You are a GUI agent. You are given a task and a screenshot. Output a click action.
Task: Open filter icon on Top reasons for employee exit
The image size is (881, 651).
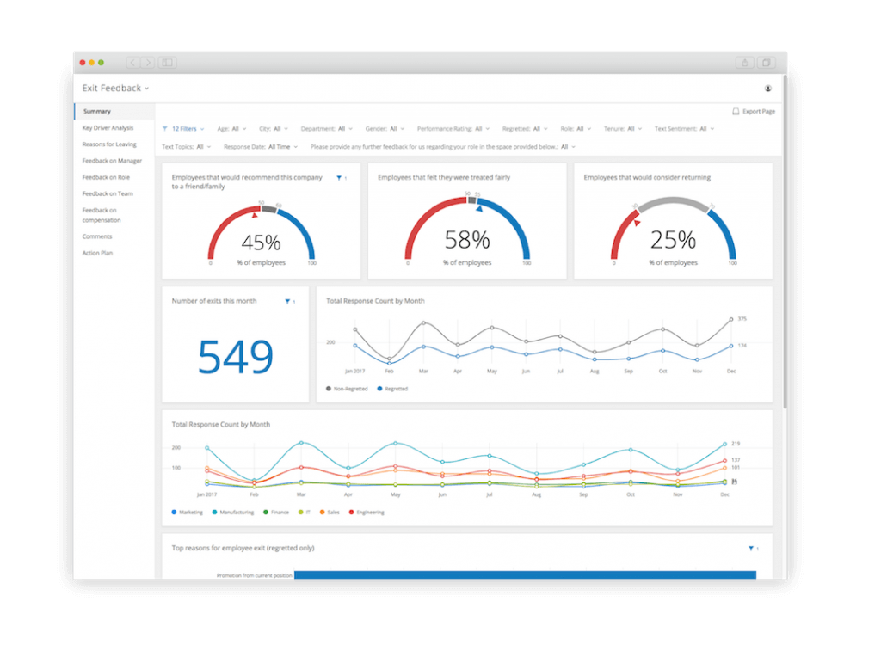pyautogui.click(x=753, y=548)
